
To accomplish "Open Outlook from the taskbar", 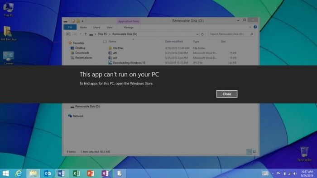I will [48, 173].
